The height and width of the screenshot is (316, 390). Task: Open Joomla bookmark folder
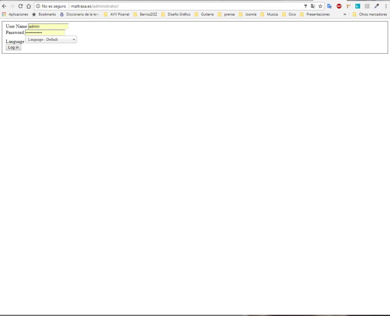point(248,15)
